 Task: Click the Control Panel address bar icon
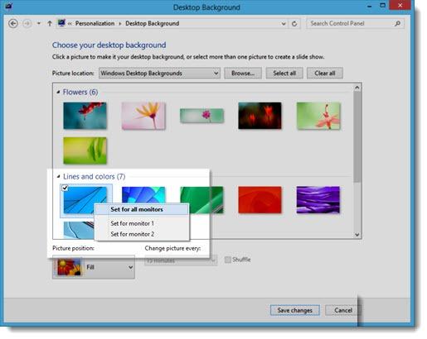click(61, 23)
